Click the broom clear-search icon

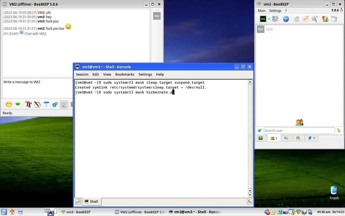pyautogui.click(x=339, y=130)
